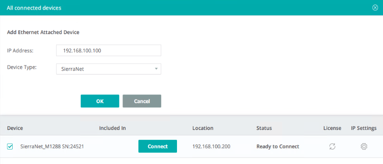Uncheck the SierraNet_M1288 device checkbox

(10, 146)
